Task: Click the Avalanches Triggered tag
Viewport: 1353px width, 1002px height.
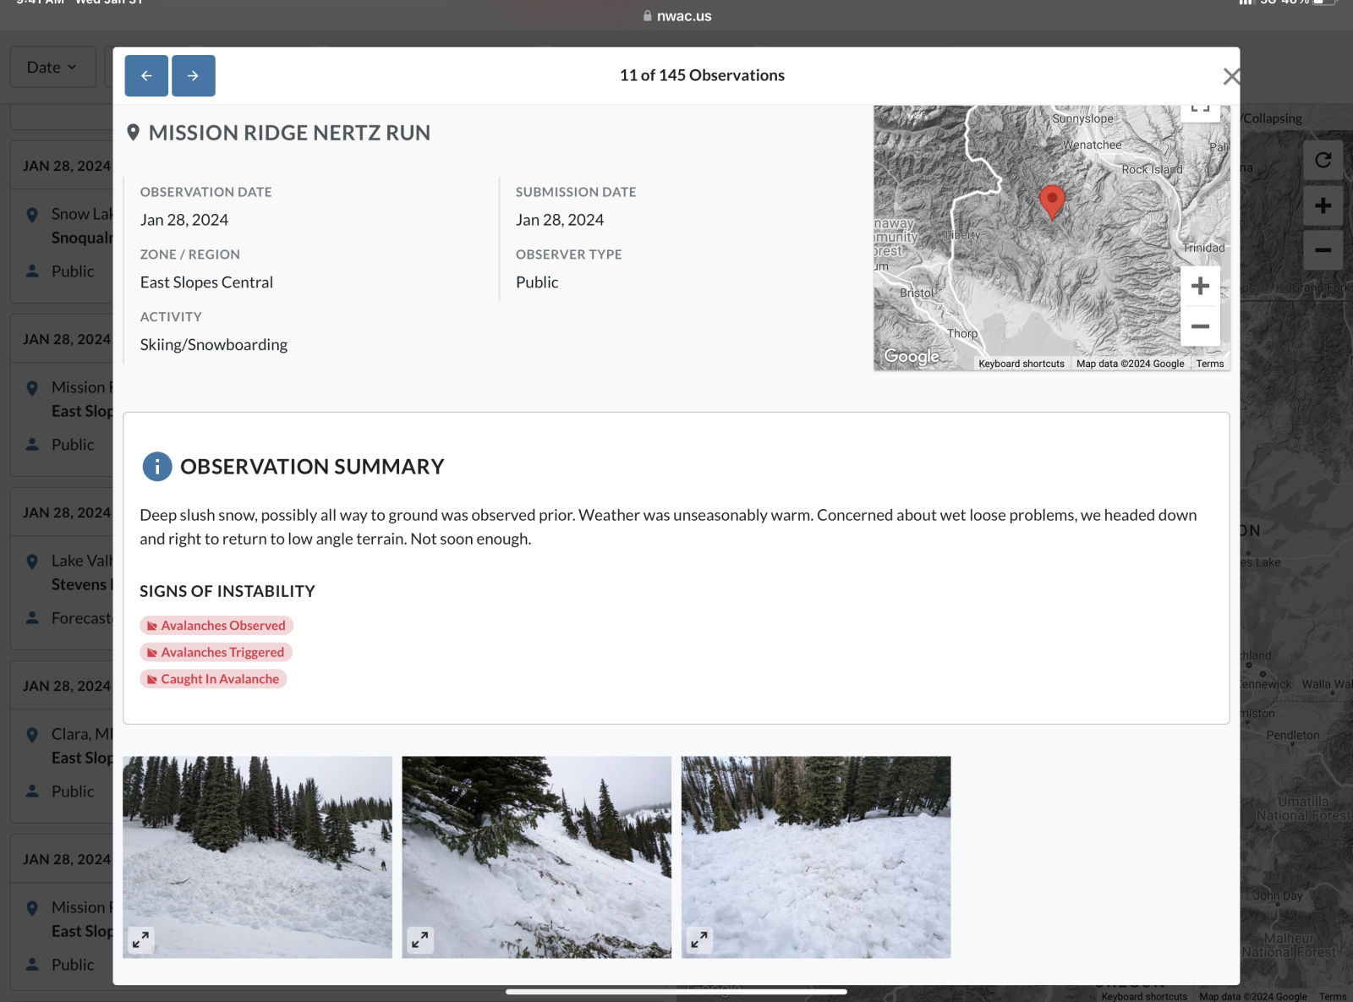Action: (x=216, y=653)
